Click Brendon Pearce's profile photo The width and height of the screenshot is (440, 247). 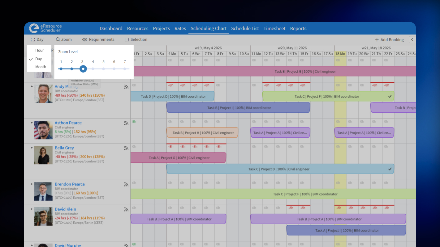tap(43, 191)
